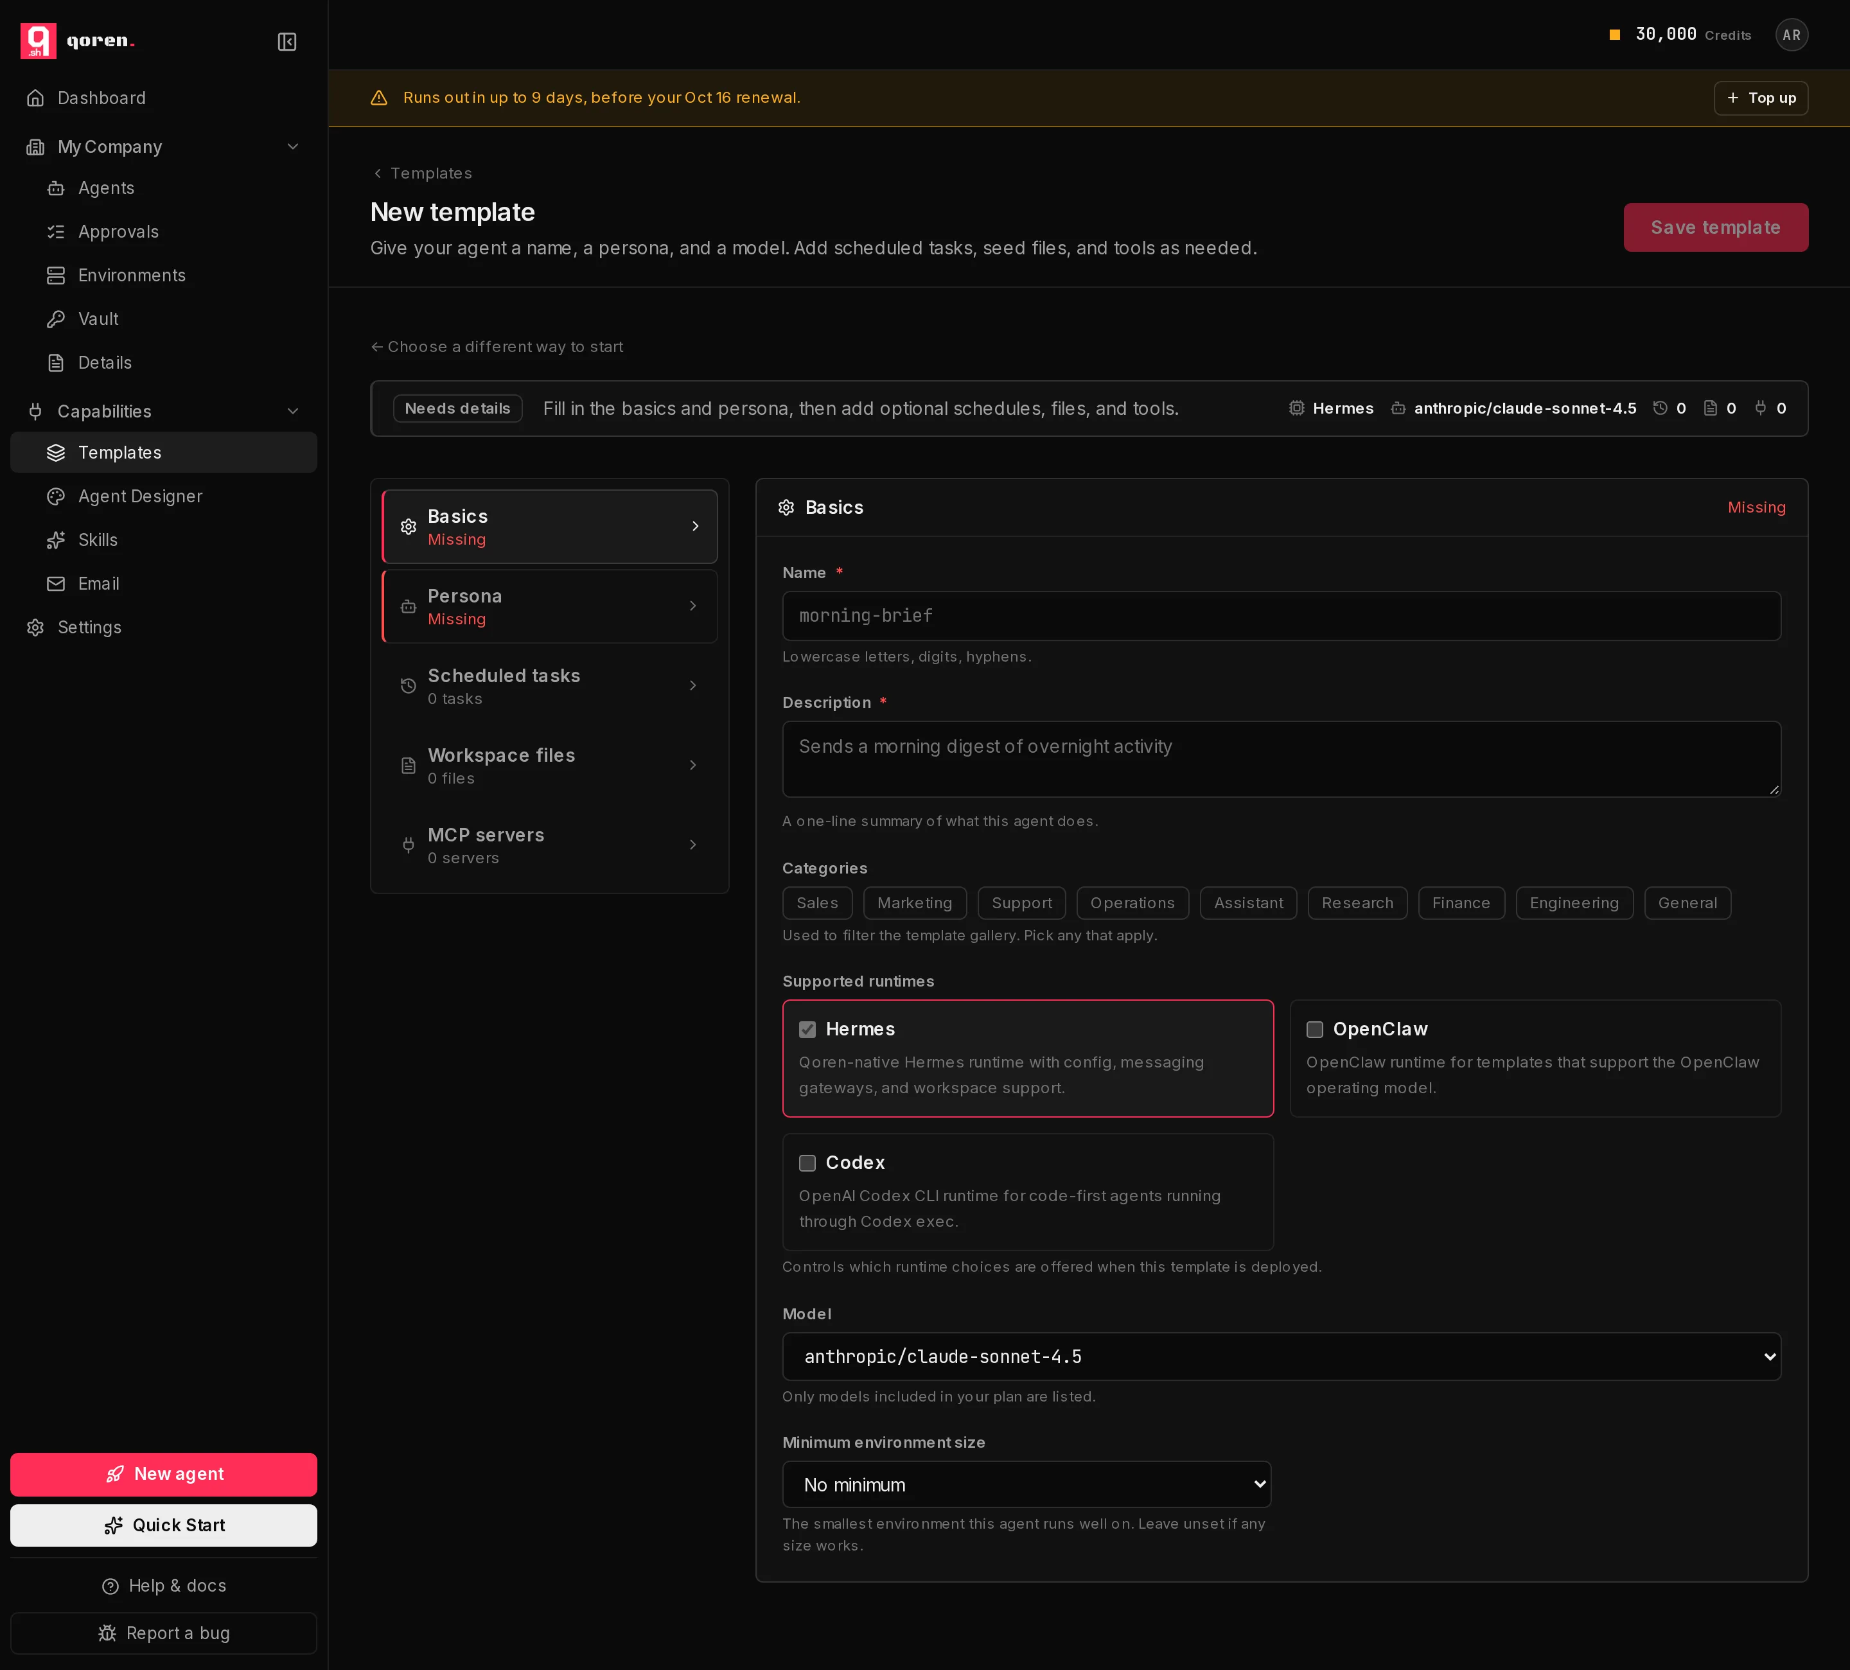Expand the Scheduled tasks section
1850x1670 pixels.
[x=550, y=687]
